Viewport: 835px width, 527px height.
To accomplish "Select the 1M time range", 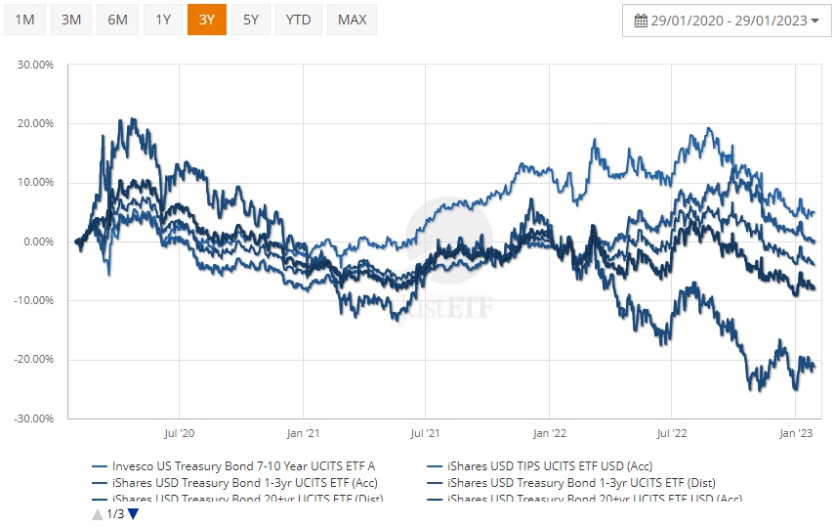I will (x=24, y=20).
